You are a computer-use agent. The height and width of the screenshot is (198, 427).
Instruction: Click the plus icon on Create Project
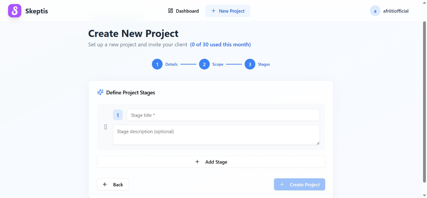[282, 184]
